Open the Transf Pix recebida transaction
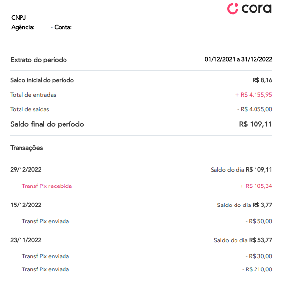The width and height of the screenshot is (299, 289). click(x=47, y=186)
